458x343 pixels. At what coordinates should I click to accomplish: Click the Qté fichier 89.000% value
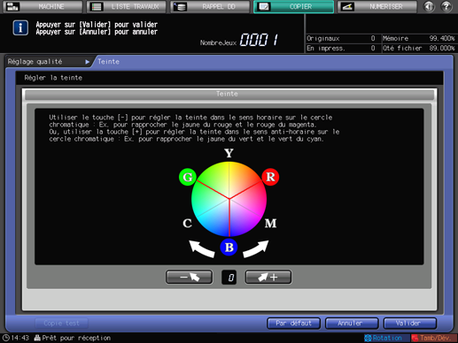[442, 48]
